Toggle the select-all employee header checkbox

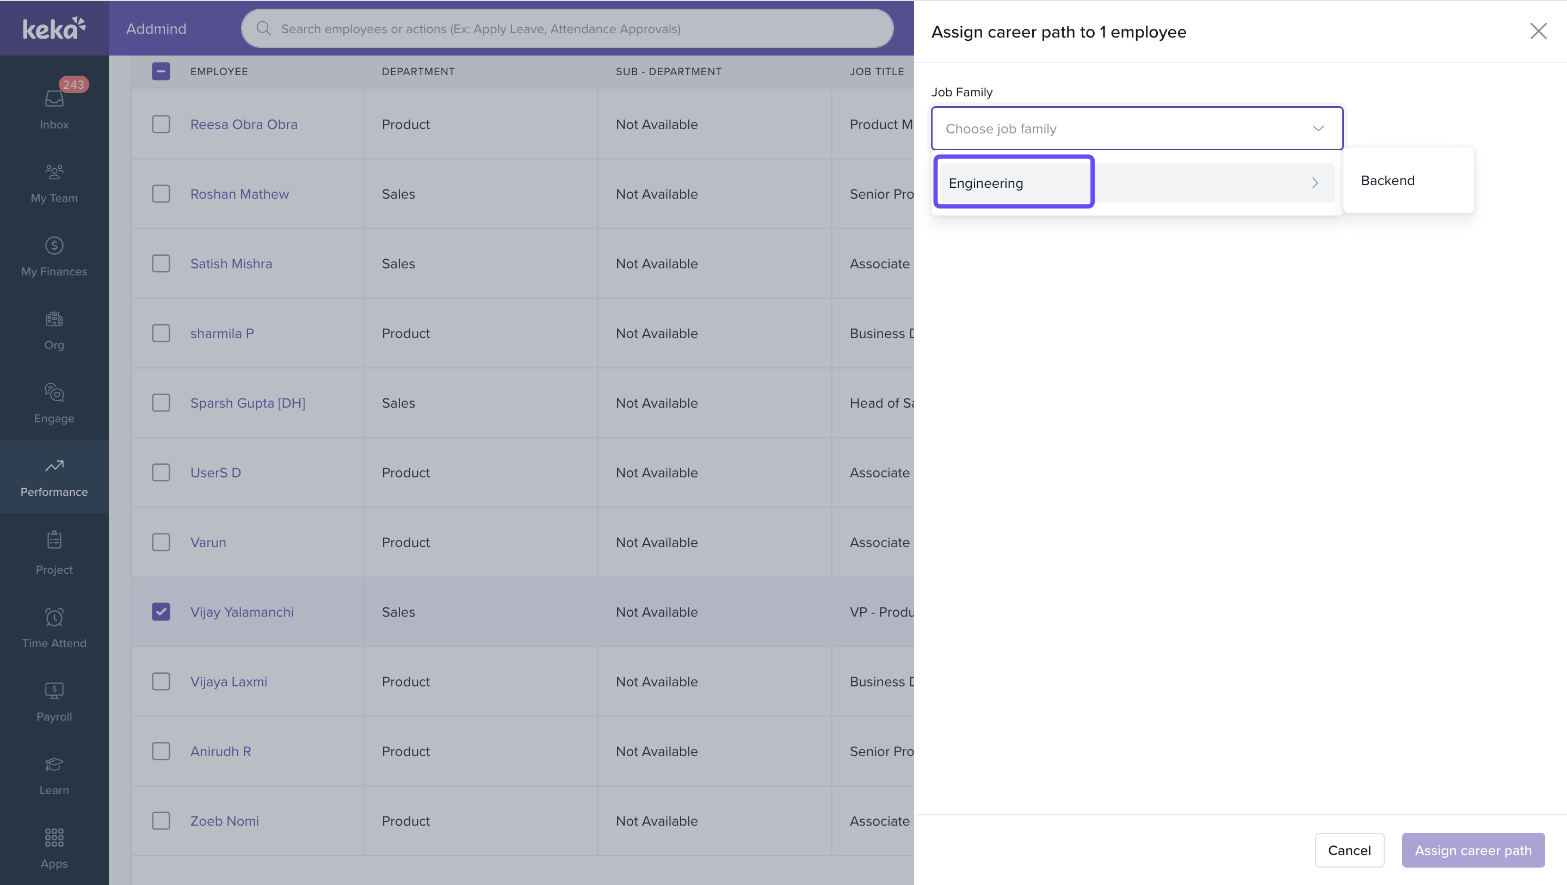[161, 71]
